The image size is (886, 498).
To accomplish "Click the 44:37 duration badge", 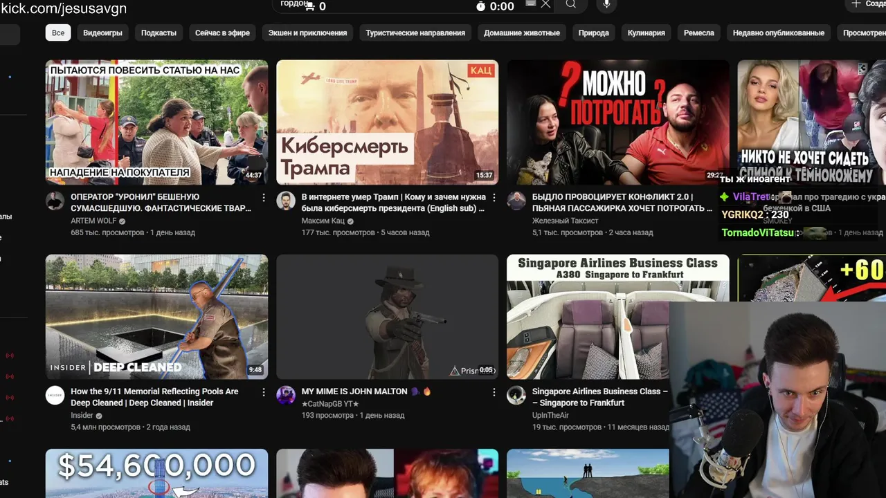I will pyautogui.click(x=253, y=176).
